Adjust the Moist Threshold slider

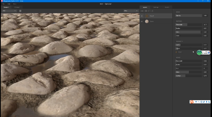pos(189,61)
